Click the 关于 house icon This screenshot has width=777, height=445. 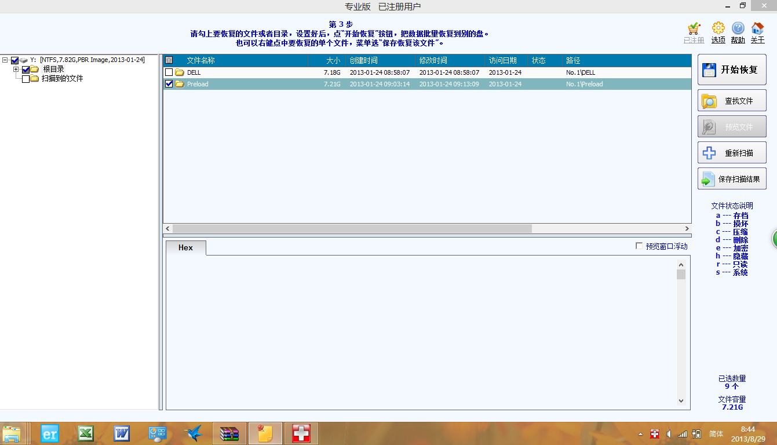click(757, 29)
